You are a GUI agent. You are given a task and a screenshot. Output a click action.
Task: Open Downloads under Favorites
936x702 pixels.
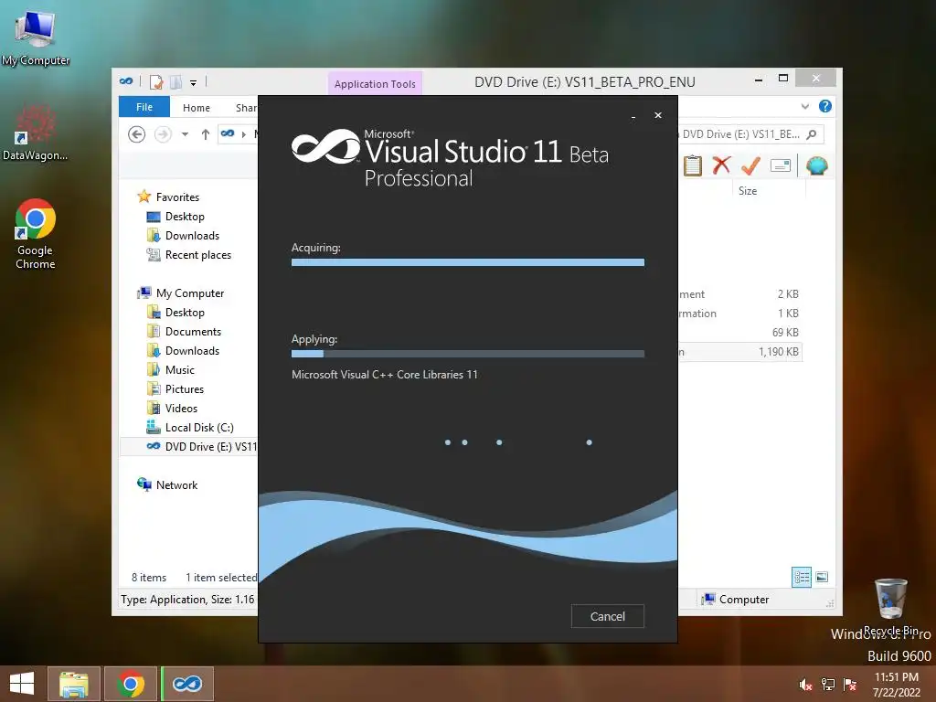pyautogui.click(x=192, y=235)
